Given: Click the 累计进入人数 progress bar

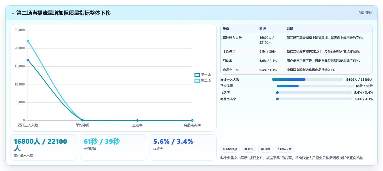Looking at the screenshot, I should (x=307, y=79).
